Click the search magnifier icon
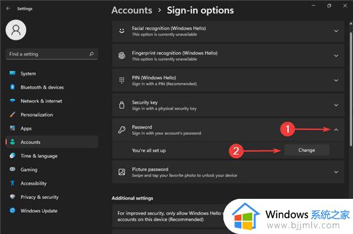353x234 pixels. coord(91,54)
